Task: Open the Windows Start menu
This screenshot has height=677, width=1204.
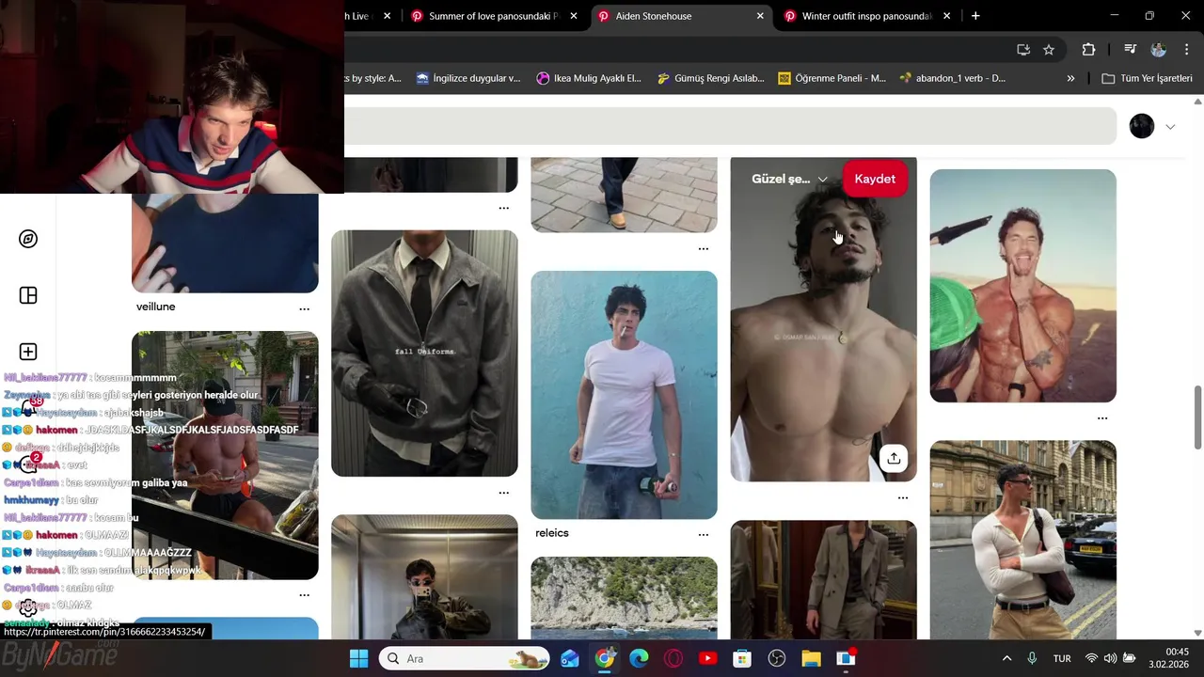Action: point(359,658)
